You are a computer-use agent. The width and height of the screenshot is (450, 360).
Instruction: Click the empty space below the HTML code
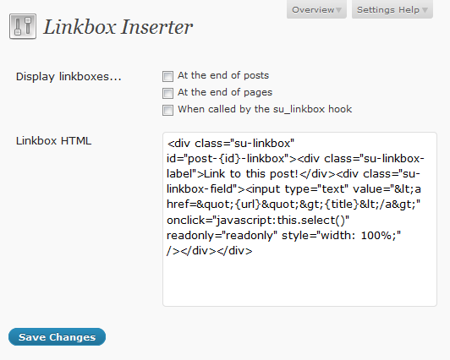(x=299, y=281)
